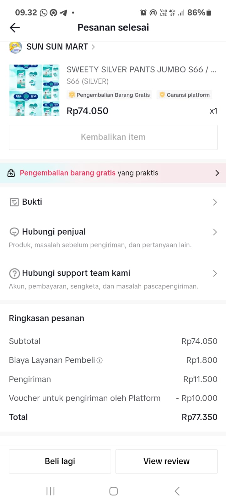
Task: Expand the Bukti row chevron
Action: (x=215, y=202)
